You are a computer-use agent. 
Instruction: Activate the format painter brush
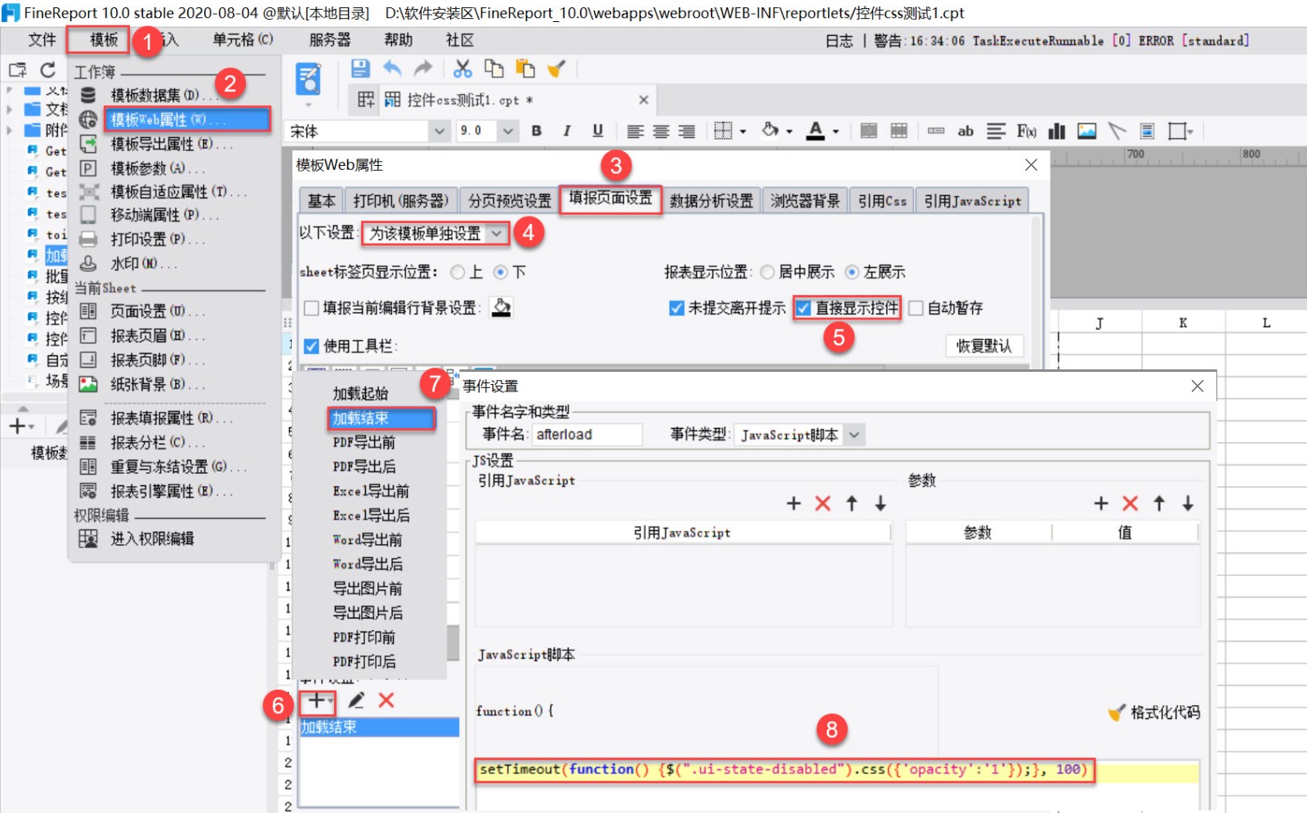(x=556, y=69)
